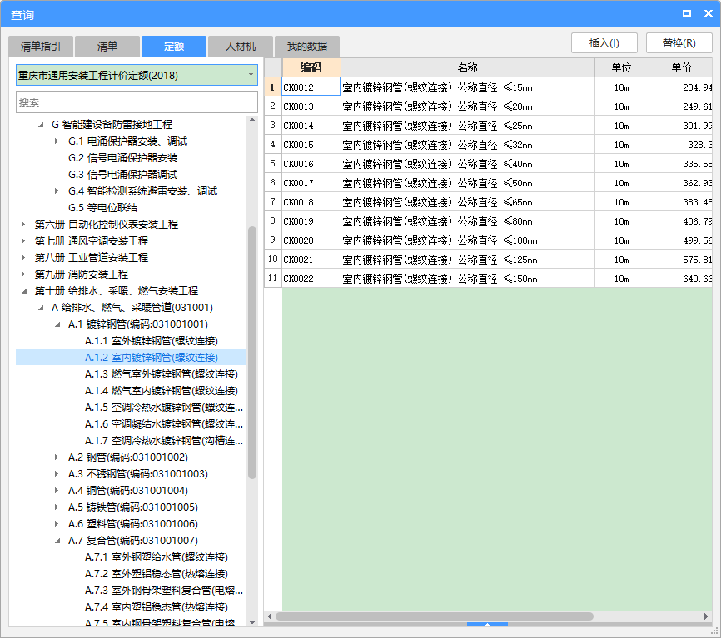Image resolution: width=721 pixels, height=638 pixels.
Task: Expand the A.2 钢管 tree node
Action: (57, 457)
